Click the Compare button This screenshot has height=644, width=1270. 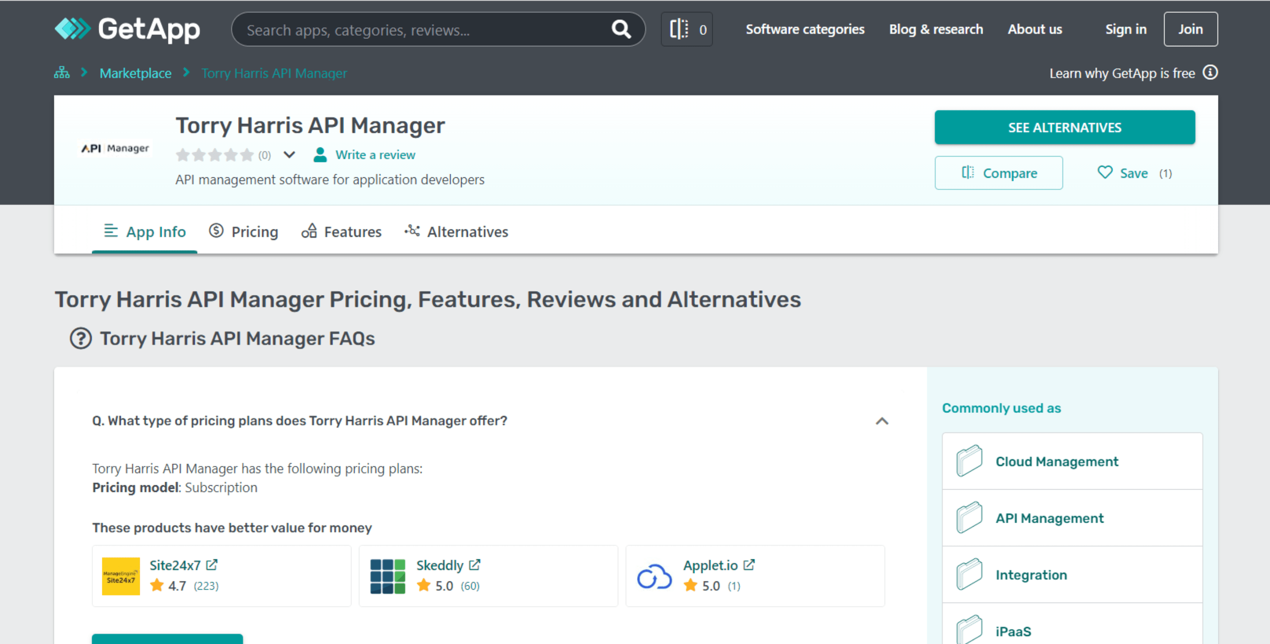click(998, 172)
